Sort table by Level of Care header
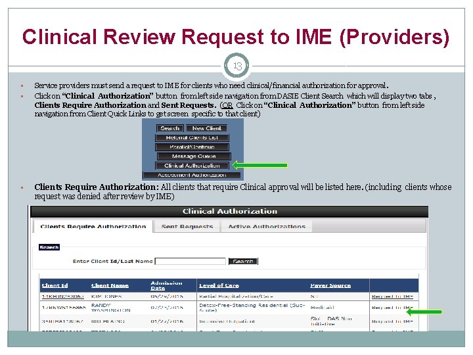This screenshot has height=355, width=473. pyautogui.click(x=219, y=285)
